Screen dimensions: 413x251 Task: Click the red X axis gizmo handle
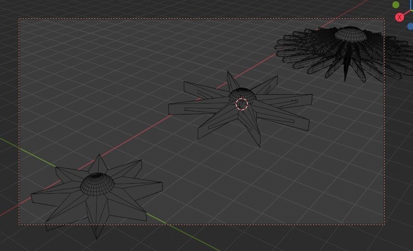[x=399, y=17]
